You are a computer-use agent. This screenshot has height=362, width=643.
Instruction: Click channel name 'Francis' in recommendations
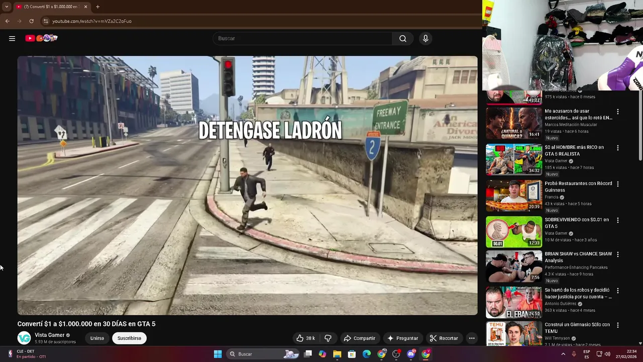[552, 197]
